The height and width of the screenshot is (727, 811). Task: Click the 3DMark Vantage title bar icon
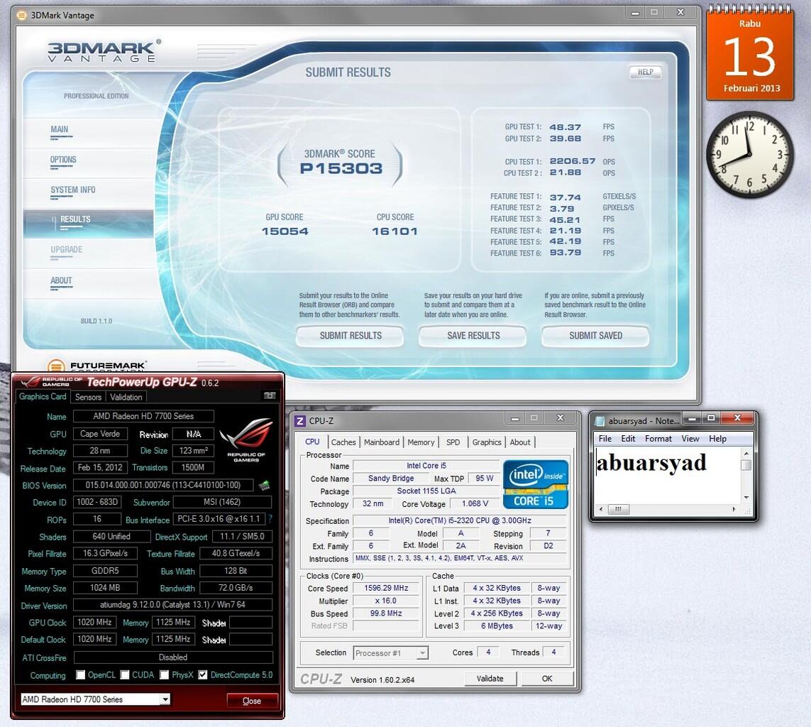click(x=21, y=15)
